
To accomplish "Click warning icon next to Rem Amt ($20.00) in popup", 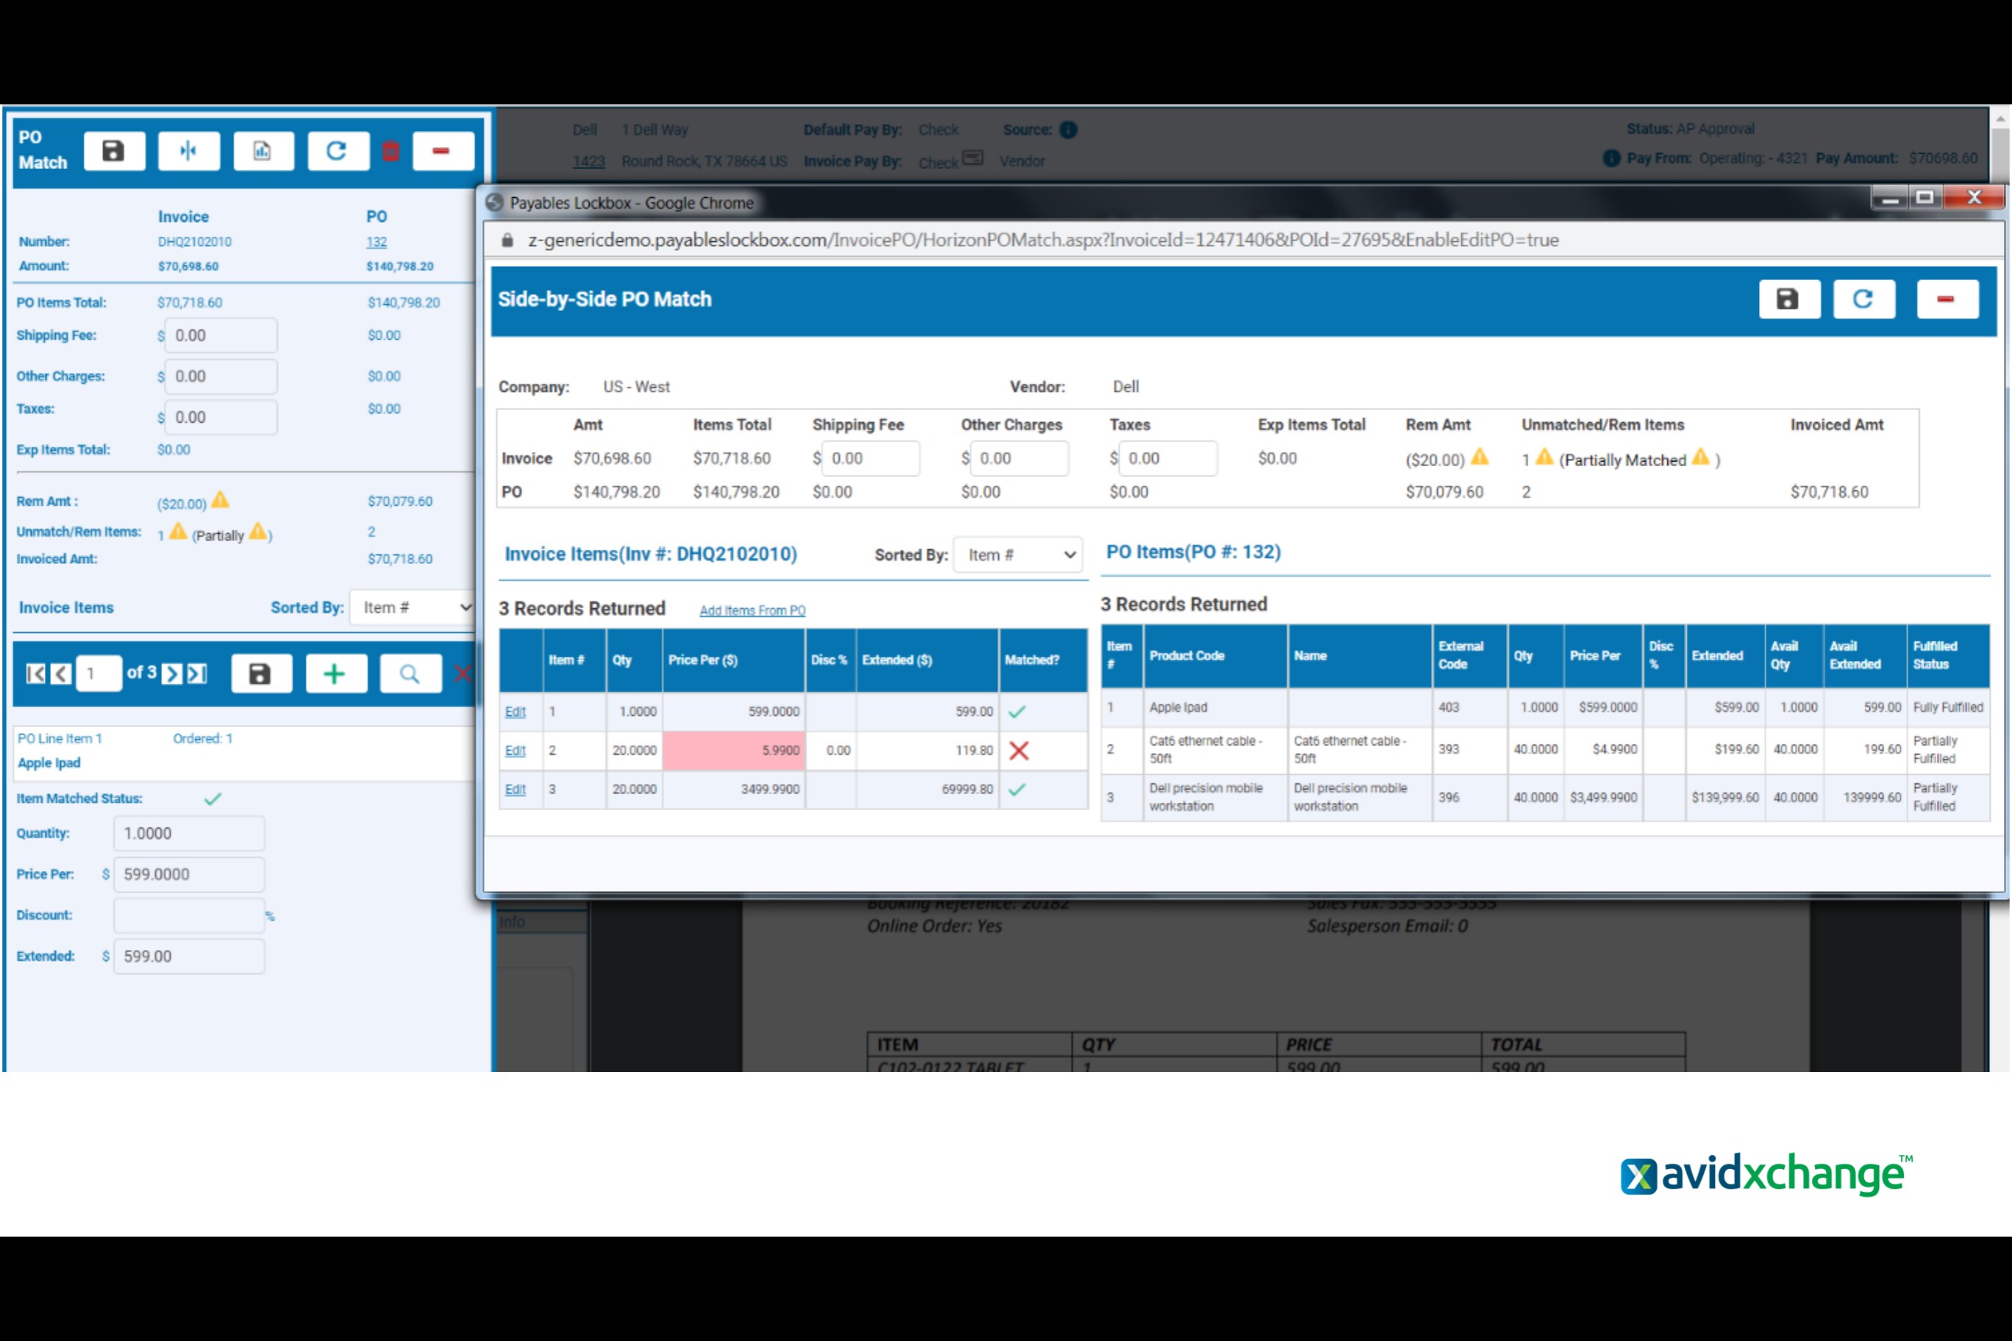I will (1480, 457).
